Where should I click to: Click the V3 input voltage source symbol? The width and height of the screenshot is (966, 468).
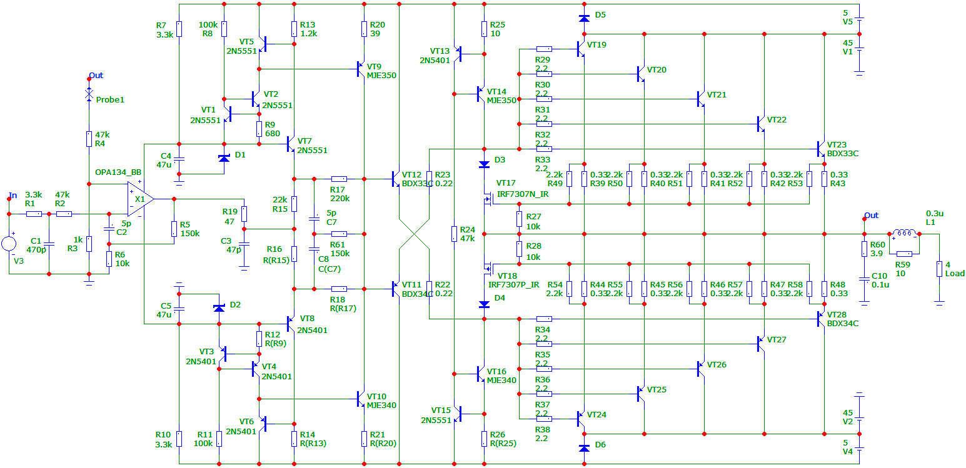click(x=9, y=244)
